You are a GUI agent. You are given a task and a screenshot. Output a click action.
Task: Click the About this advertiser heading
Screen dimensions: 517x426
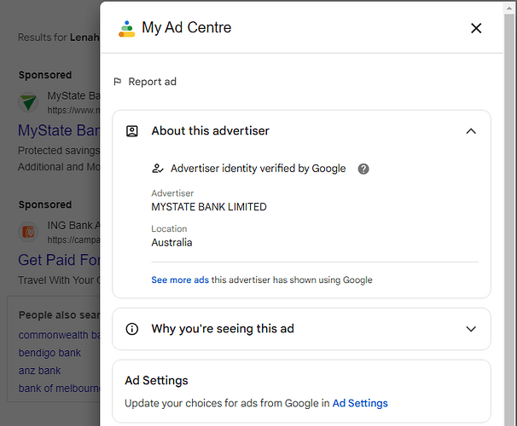211,130
